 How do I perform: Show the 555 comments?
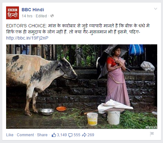coord(77,135)
